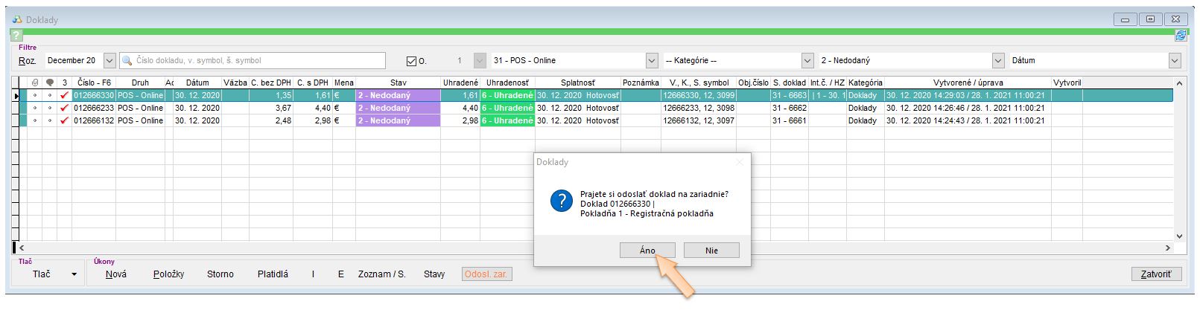The image size is (1200, 310).
Task: Click the green help question mark icon
Action: (17, 36)
